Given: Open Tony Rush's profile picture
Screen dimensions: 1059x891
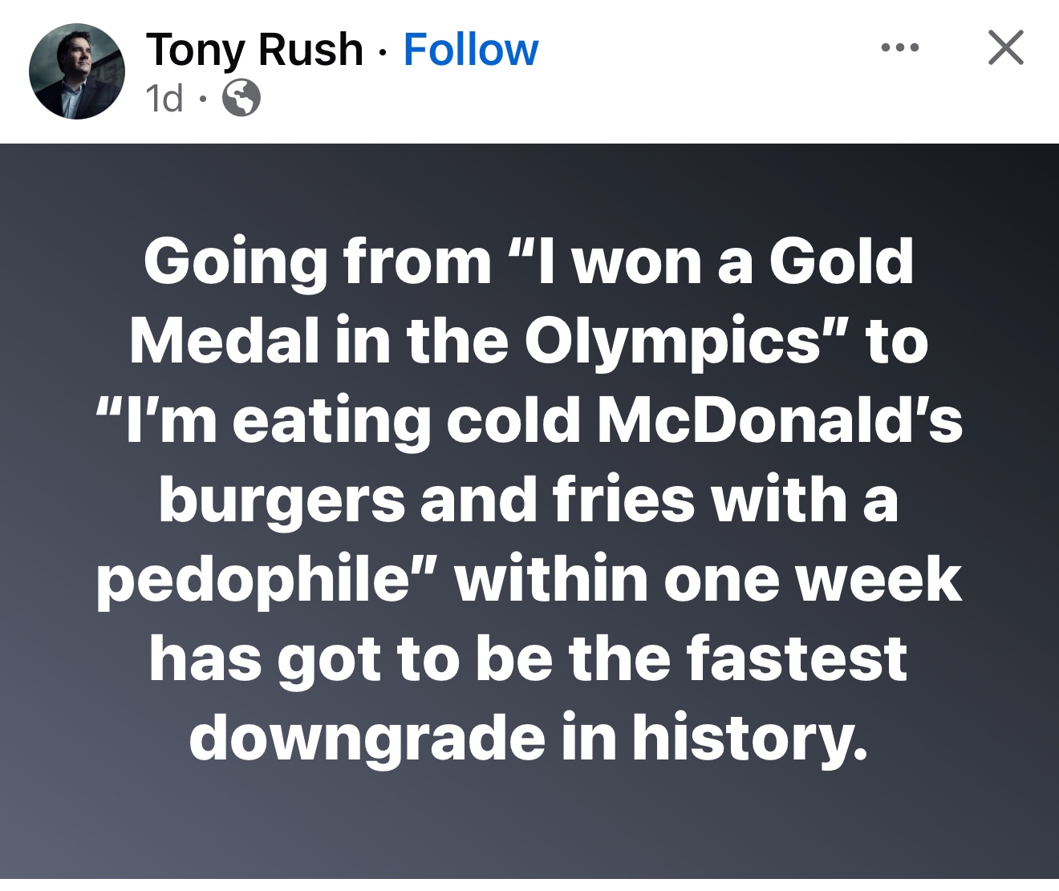Looking at the screenshot, I should (77, 72).
